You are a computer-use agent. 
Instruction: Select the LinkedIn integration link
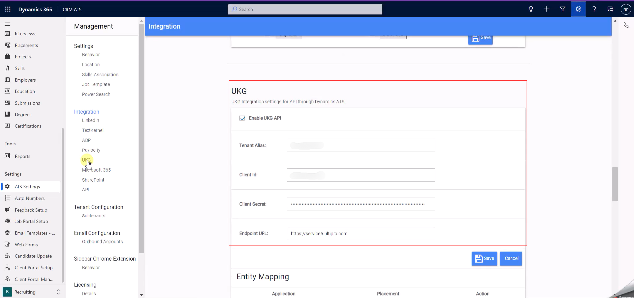90,120
